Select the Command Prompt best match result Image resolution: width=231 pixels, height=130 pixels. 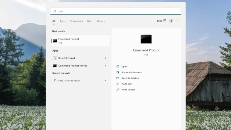[x=80, y=41]
